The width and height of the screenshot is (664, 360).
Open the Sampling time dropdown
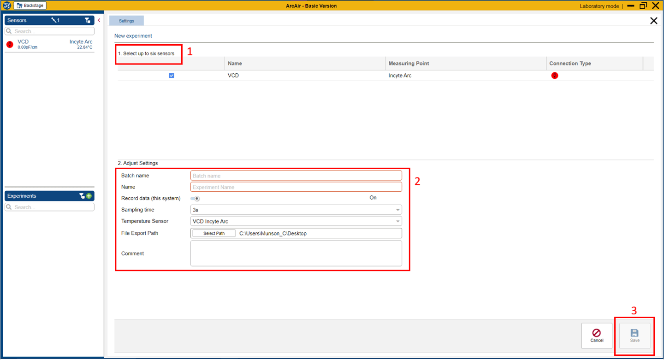(x=296, y=210)
